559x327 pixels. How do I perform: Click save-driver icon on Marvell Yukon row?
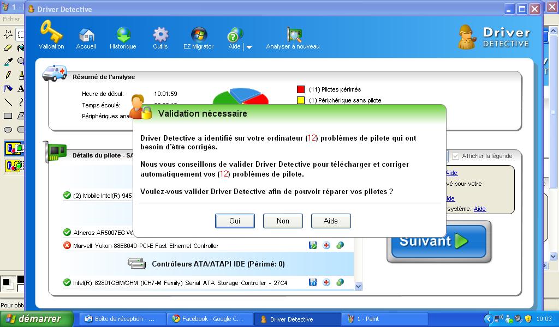[313, 245]
